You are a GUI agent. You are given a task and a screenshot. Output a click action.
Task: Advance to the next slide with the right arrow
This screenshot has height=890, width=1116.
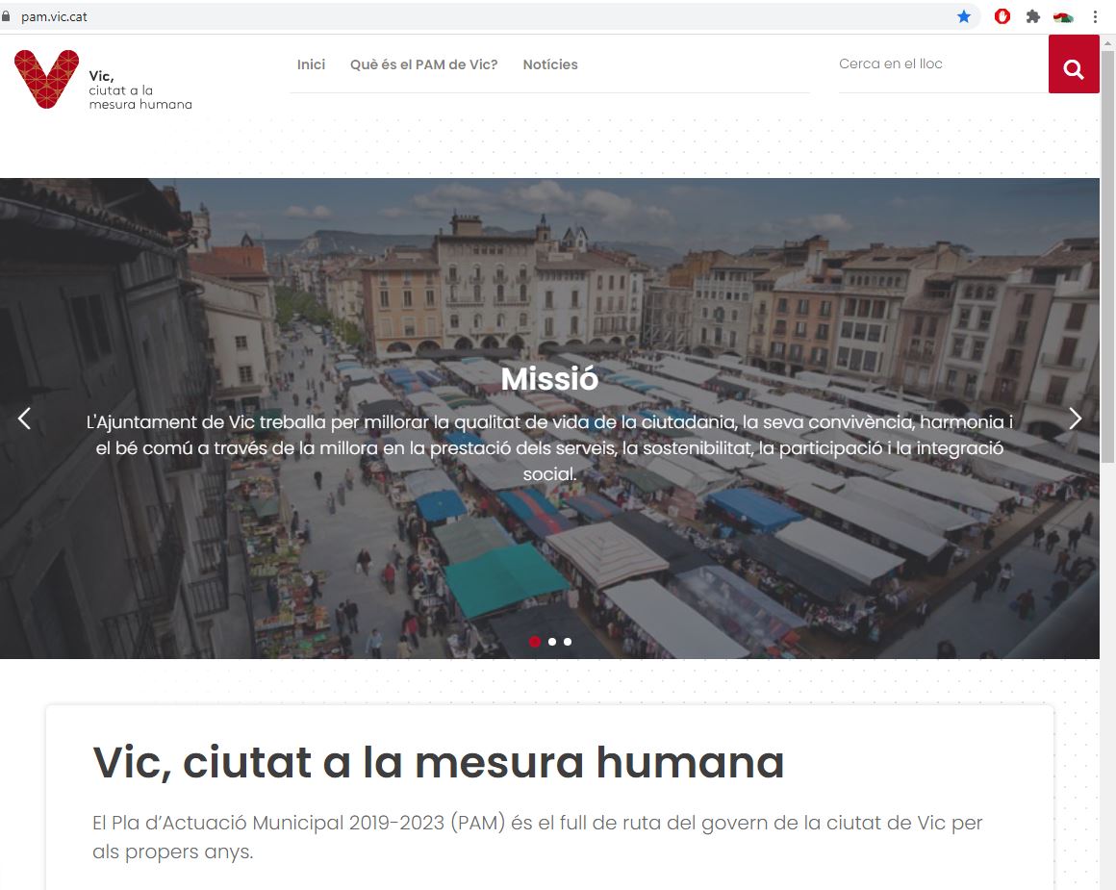1075,419
